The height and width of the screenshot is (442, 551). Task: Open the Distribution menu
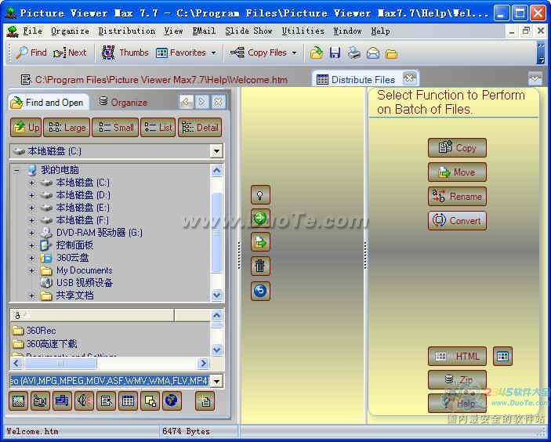coord(126,31)
